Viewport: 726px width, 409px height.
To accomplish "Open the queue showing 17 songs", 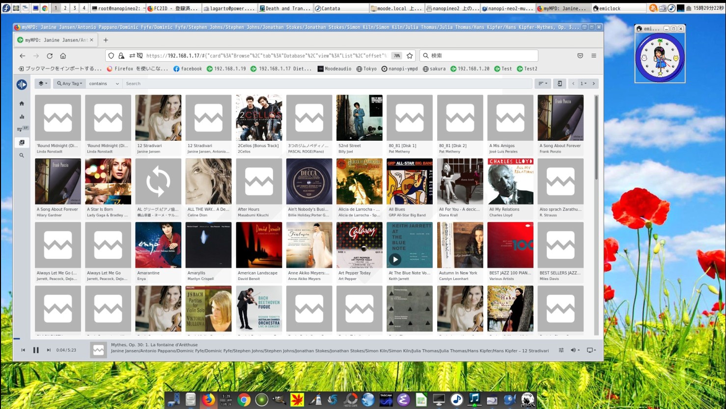I will (x=22, y=128).
